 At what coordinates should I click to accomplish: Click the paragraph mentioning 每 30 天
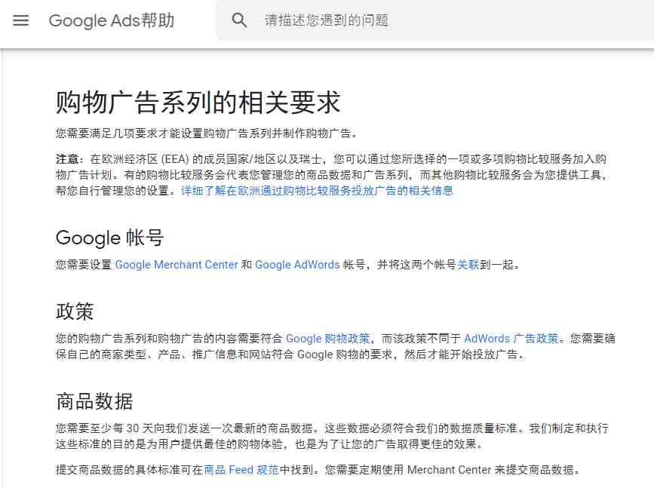click(332, 436)
